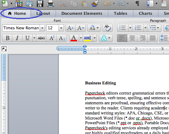Apply the red font color
The width and height of the screenshot is (169, 134).
point(74,38)
